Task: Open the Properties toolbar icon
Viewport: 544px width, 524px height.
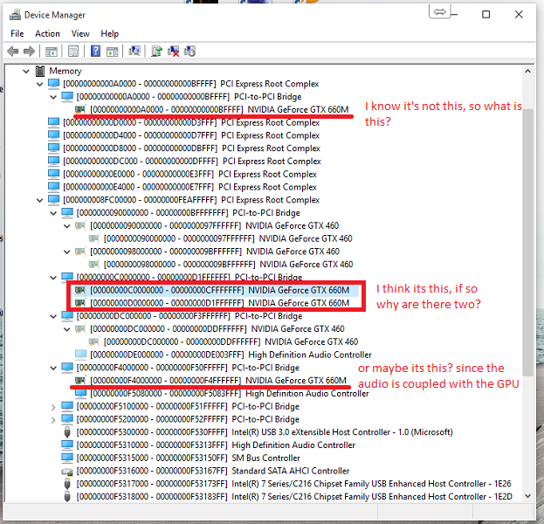Action: pos(73,52)
